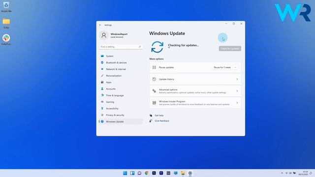This screenshot has width=315, height=177.
Task: Close the Settings window
Action: [241, 24]
